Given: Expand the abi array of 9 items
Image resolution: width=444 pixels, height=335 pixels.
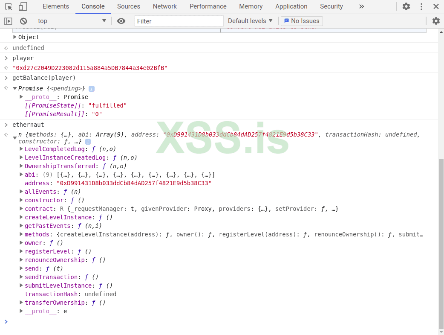Looking at the screenshot, I should coord(21,175).
